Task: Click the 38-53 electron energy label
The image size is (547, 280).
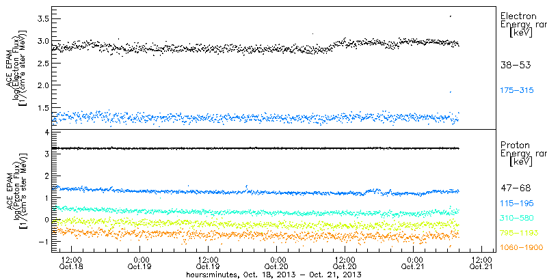Action: 516,66
